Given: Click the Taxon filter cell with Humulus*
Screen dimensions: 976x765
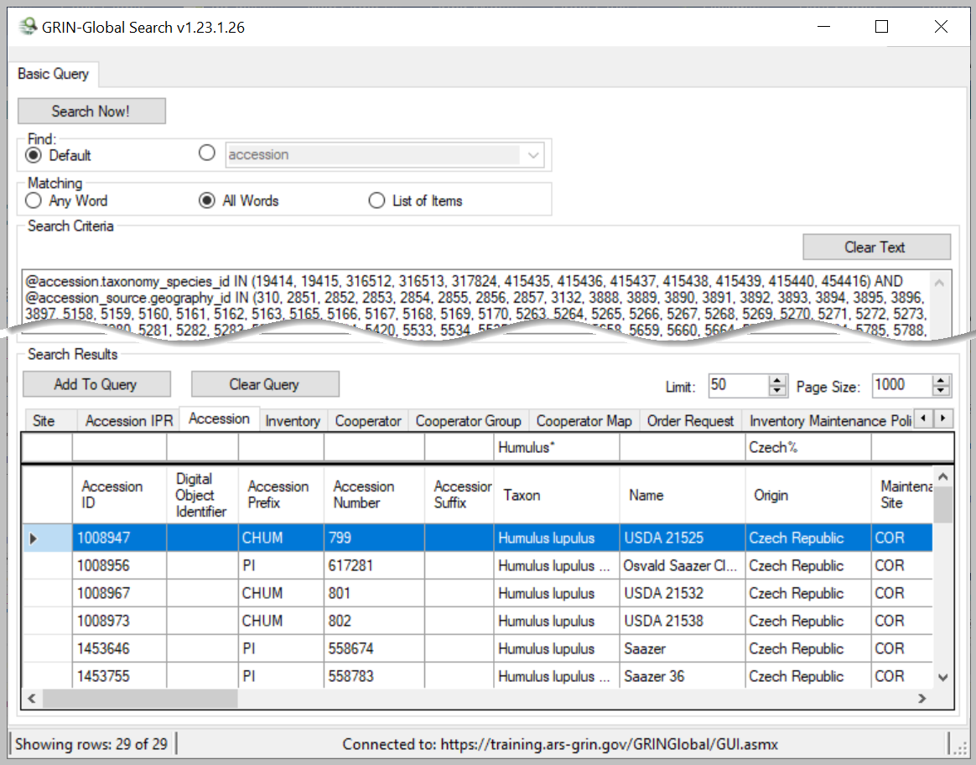Looking at the screenshot, I should coord(557,448).
